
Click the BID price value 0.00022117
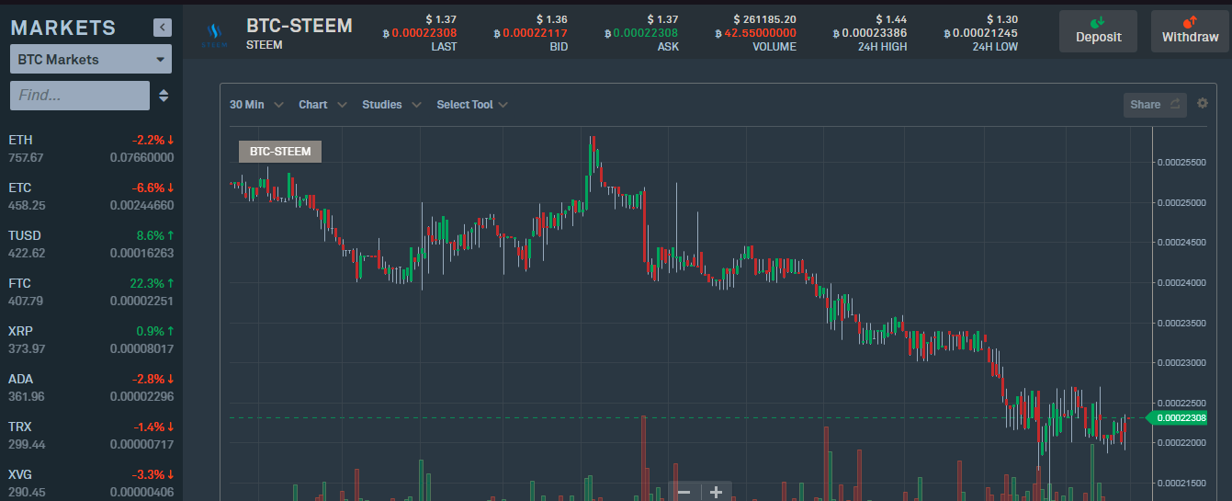click(530, 33)
